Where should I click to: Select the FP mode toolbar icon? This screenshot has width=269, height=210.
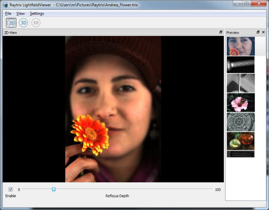click(x=36, y=23)
